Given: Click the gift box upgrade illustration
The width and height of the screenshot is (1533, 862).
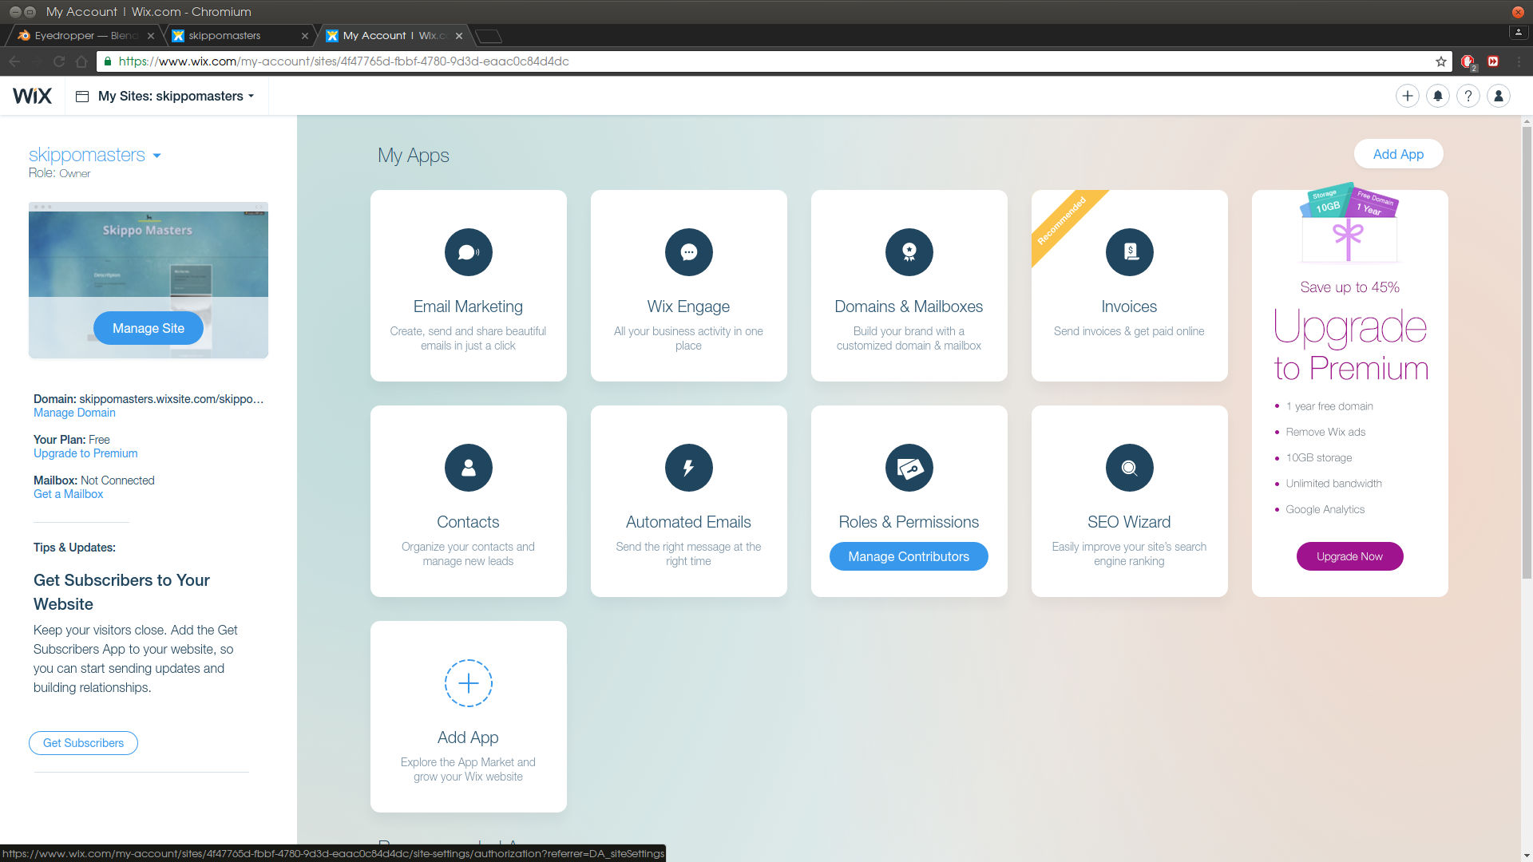Looking at the screenshot, I should tap(1349, 223).
